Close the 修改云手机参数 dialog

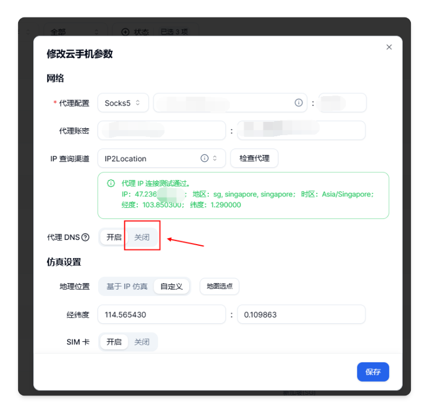pos(389,47)
